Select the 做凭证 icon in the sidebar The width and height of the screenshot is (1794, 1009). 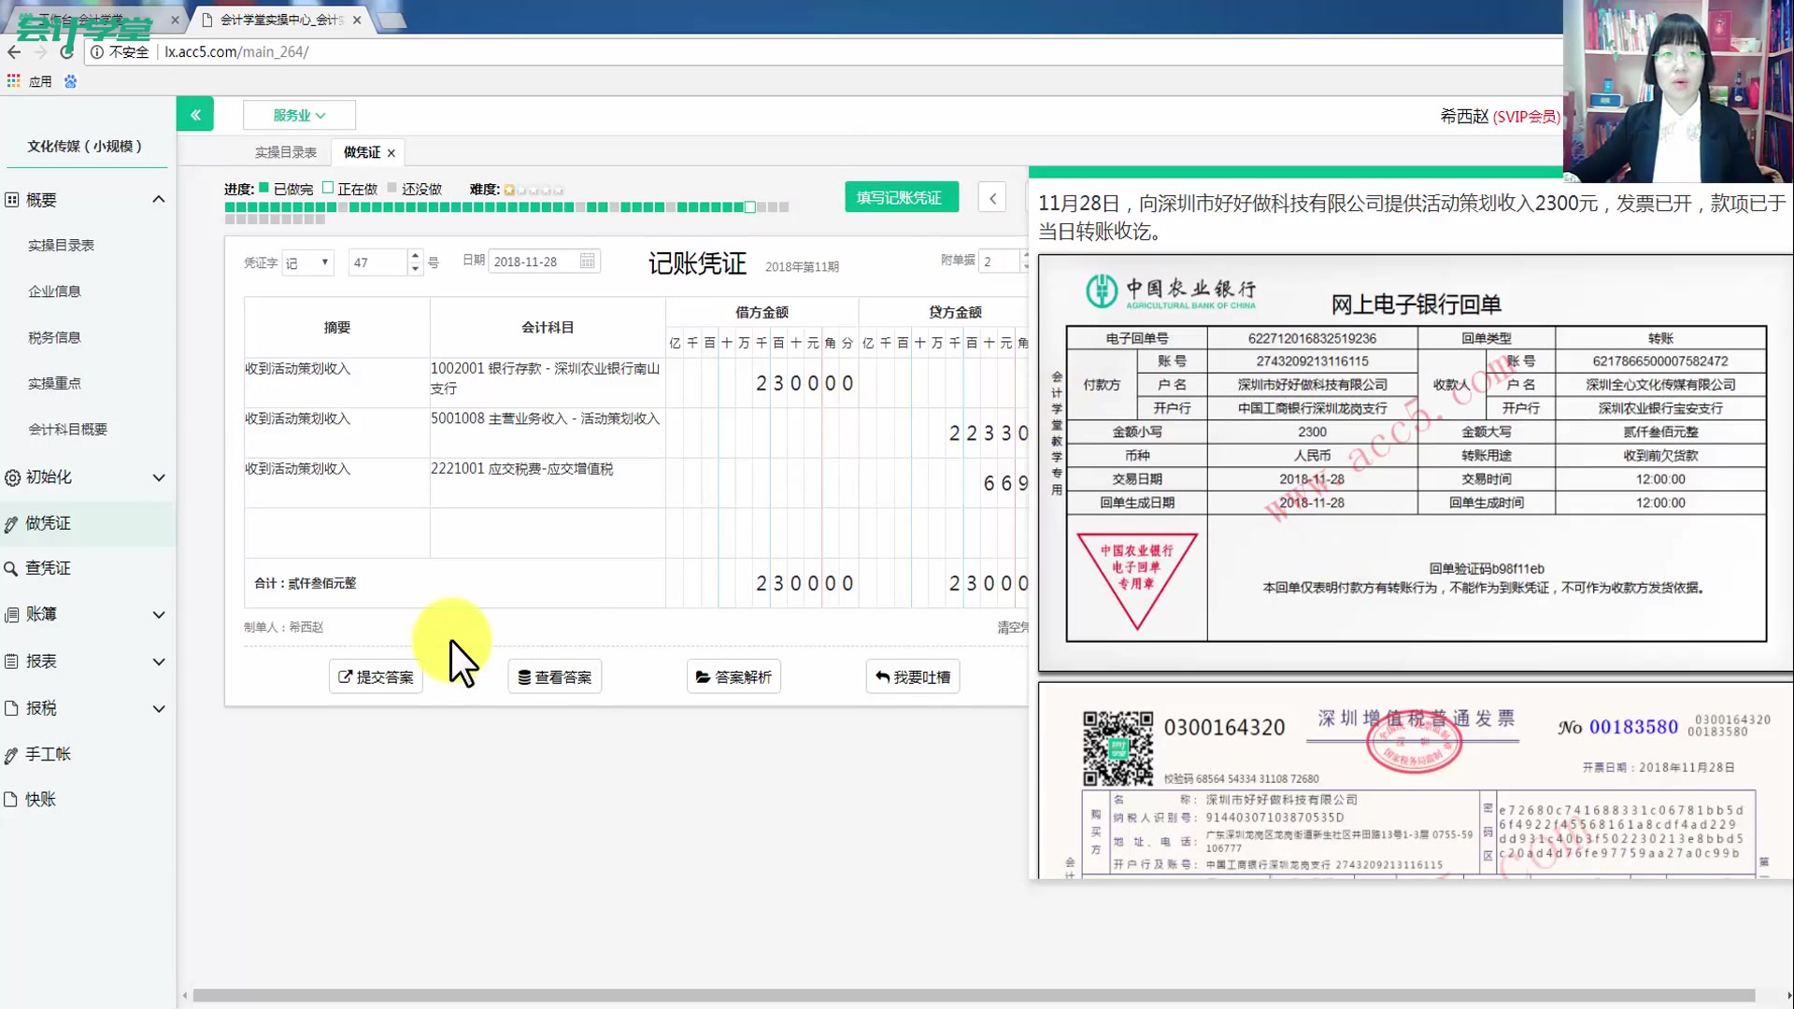[11, 523]
